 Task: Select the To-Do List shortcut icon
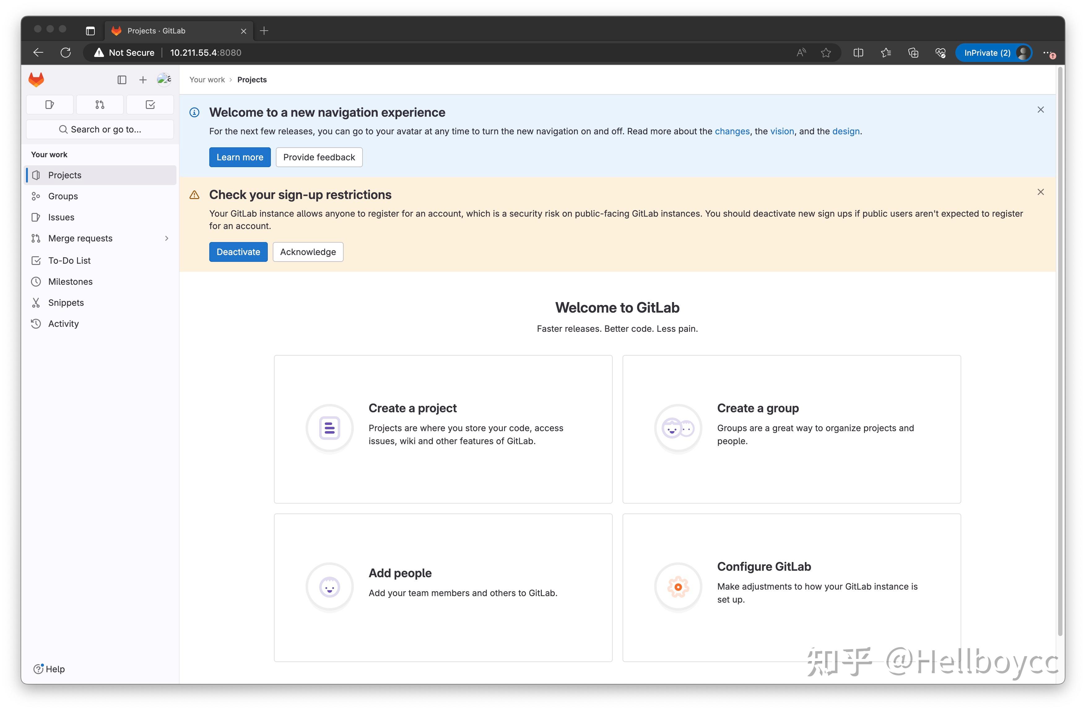150,105
